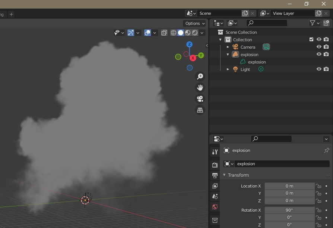
Task: Click the Camera data icon
Action: [266, 47]
